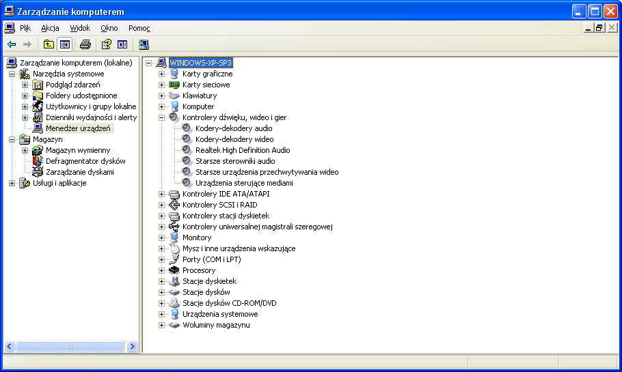Viewport: 622px width, 372px height.
Task: Select Kontrolery stacji dyskietek category
Action: pos(226,216)
